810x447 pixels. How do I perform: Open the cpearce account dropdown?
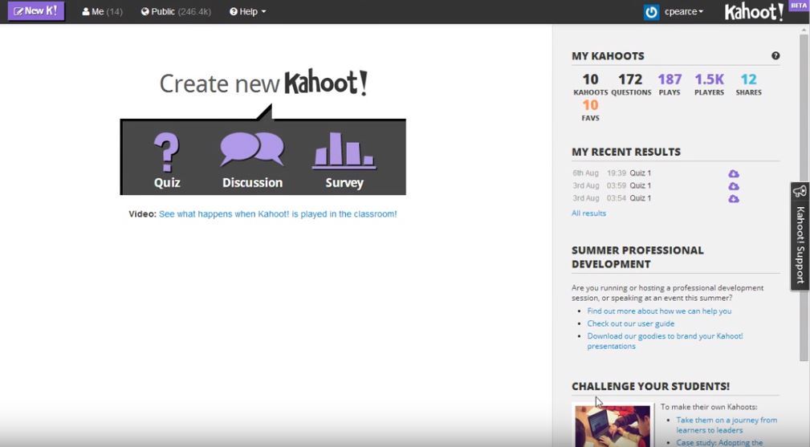(684, 11)
